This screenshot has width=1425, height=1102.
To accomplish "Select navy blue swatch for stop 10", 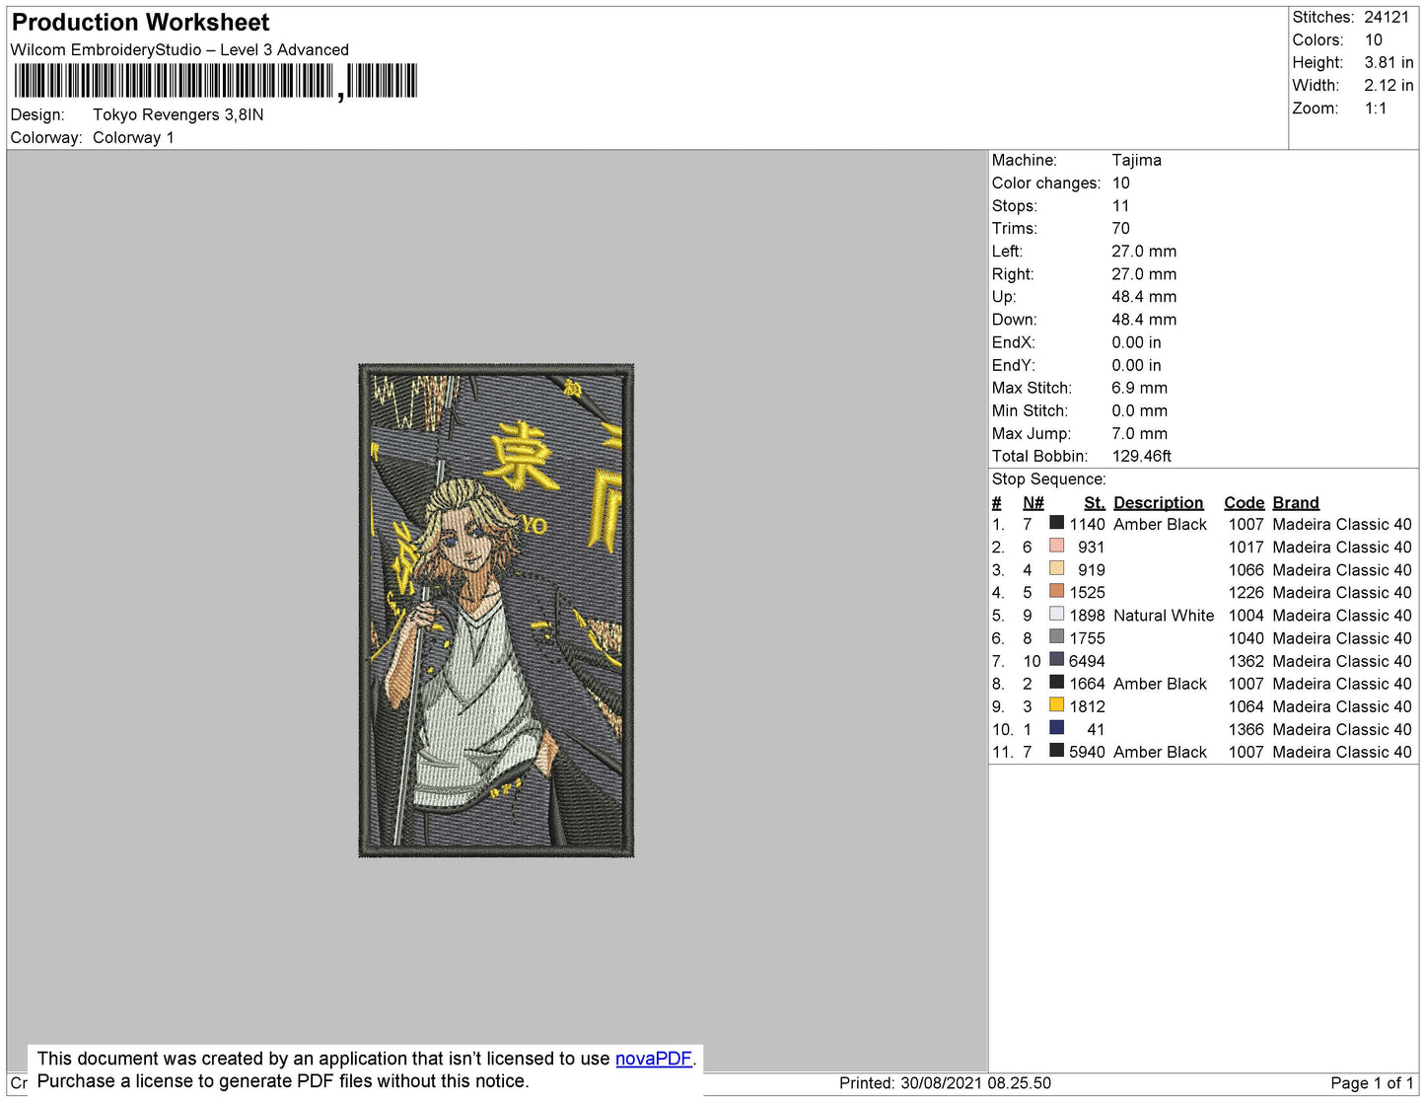I will (1056, 727).
